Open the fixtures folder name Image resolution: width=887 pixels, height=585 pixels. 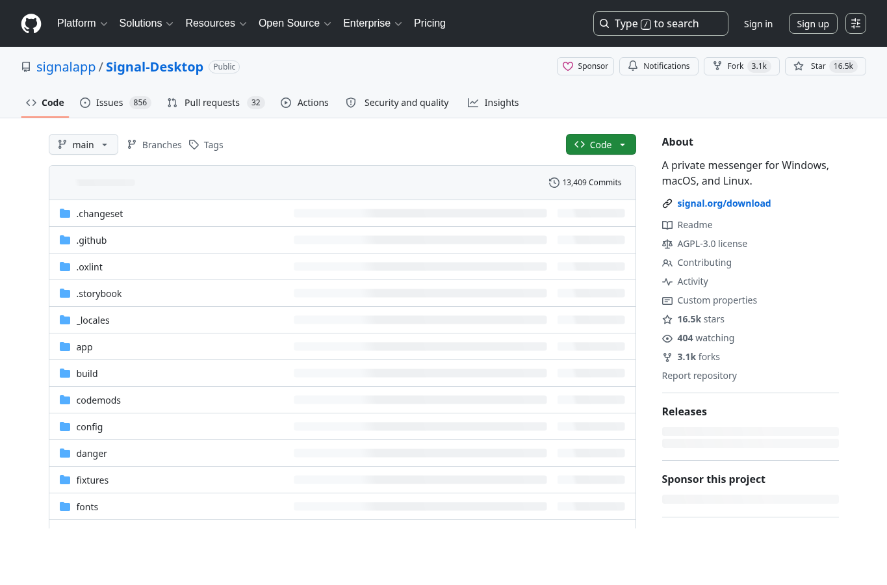pyautogui.click(x=92, y=480)
